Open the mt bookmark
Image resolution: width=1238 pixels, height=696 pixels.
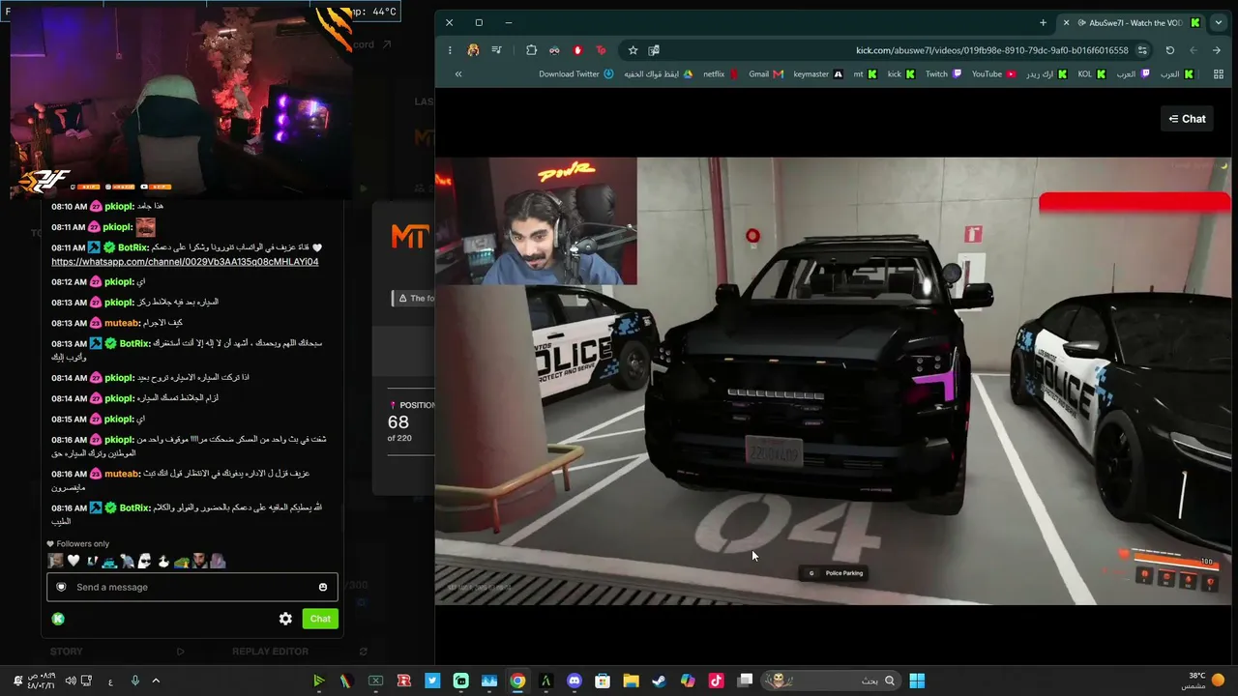865,74
